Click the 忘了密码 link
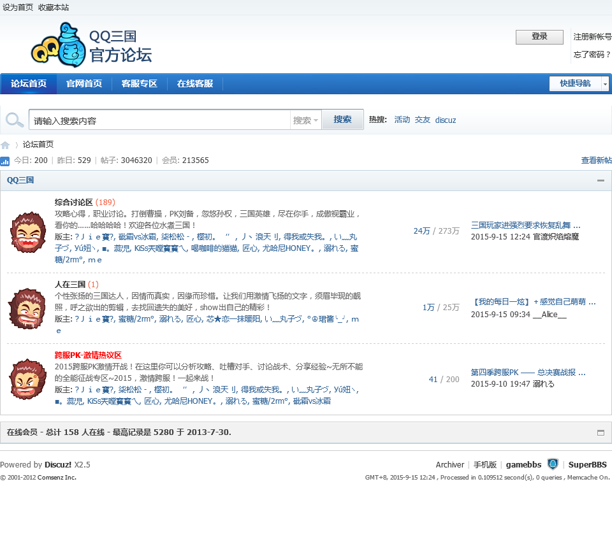Viewport: 612px width, 556px height. point(592,55)
